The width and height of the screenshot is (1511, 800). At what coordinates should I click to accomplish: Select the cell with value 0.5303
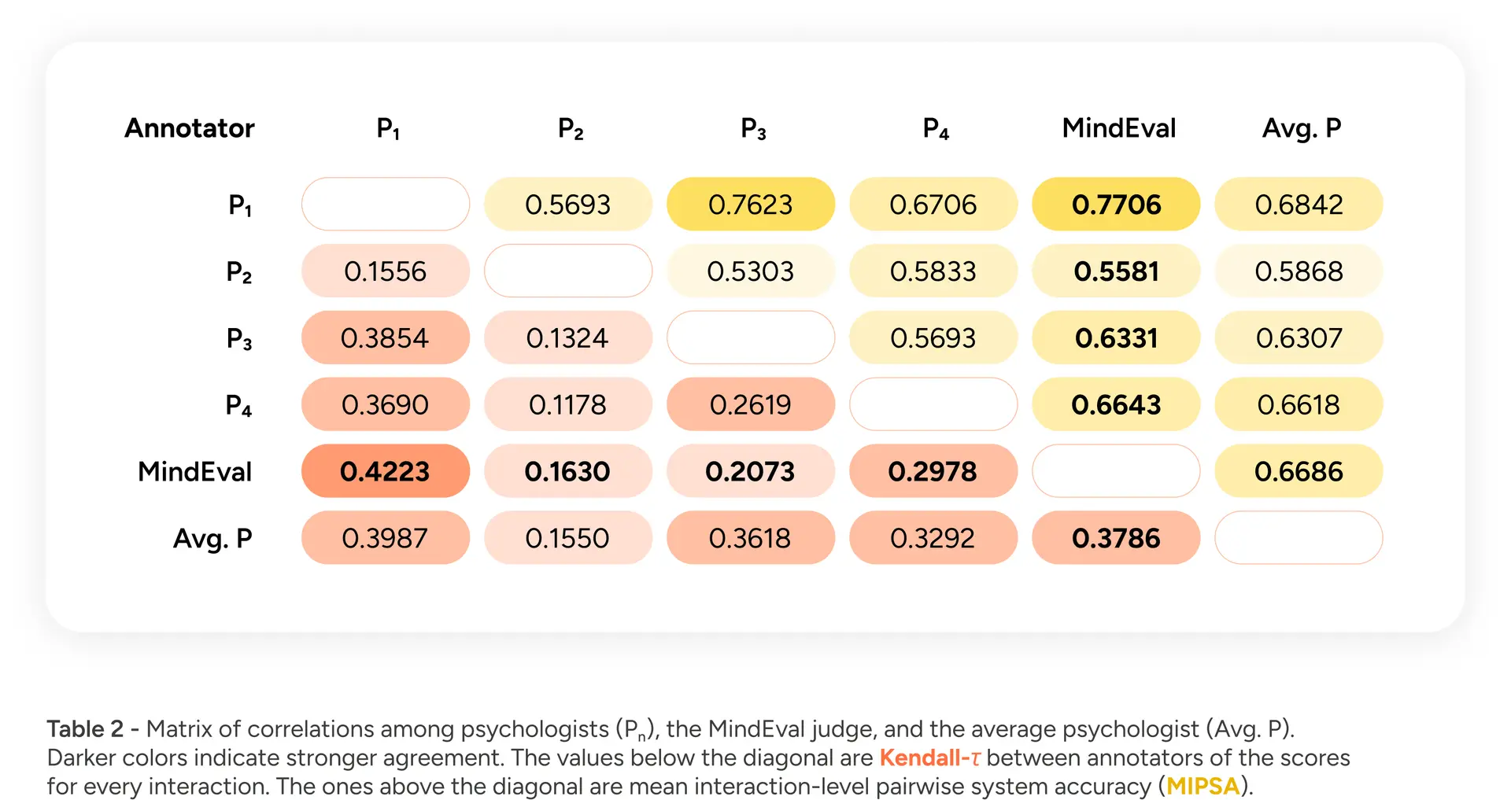(x=750, y=271)
